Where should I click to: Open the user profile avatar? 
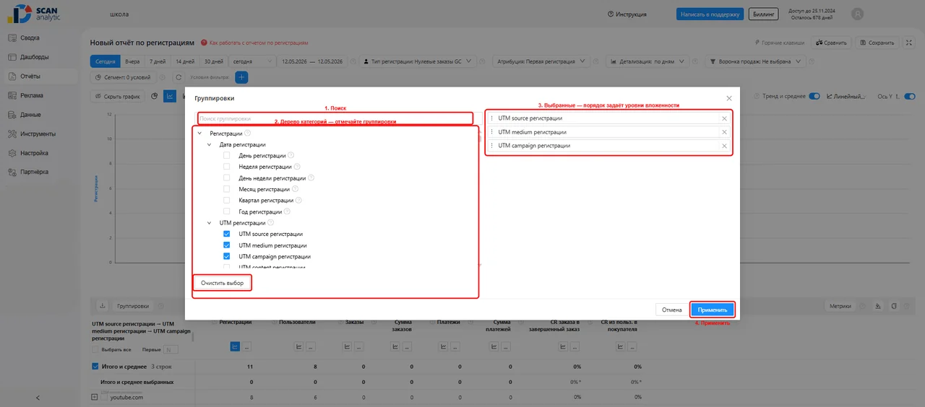point(858,14)
